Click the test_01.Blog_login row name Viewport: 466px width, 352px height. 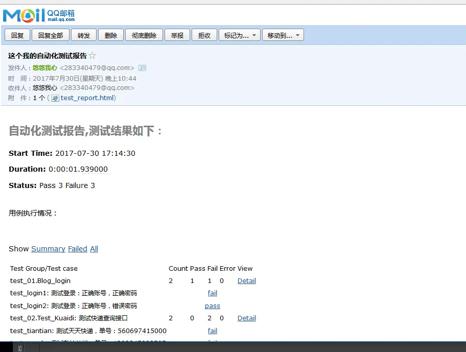point(40,280)
